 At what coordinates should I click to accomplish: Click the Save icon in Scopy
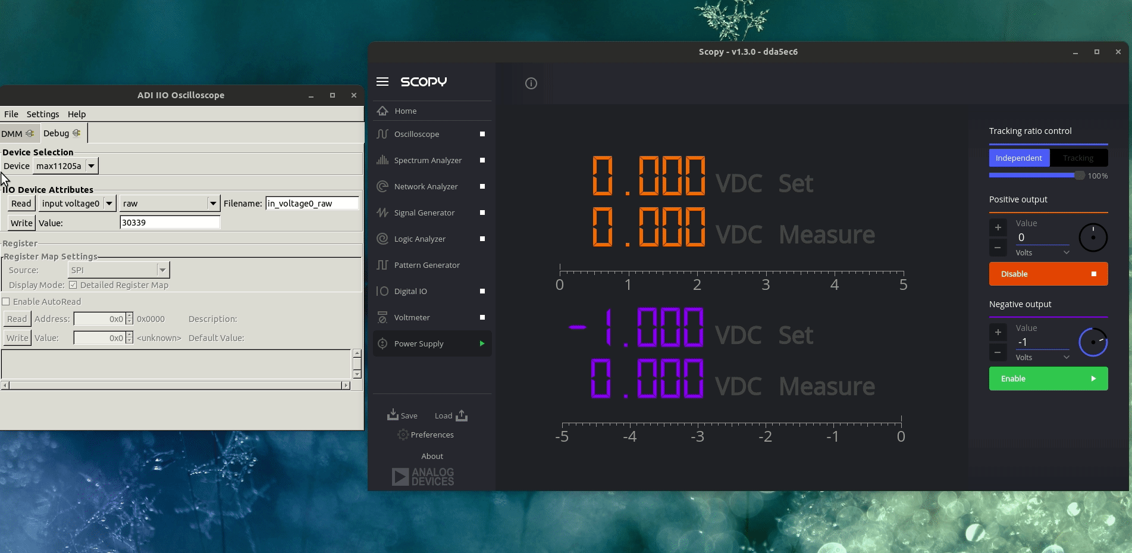point(393,414)
